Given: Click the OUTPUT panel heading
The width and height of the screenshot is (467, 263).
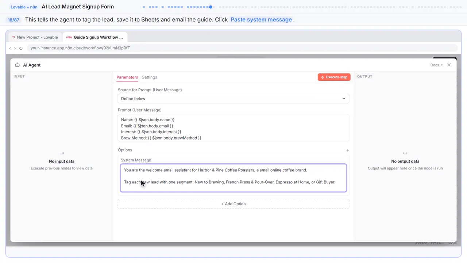Looking at the screenshot, I should pos(365,76).
